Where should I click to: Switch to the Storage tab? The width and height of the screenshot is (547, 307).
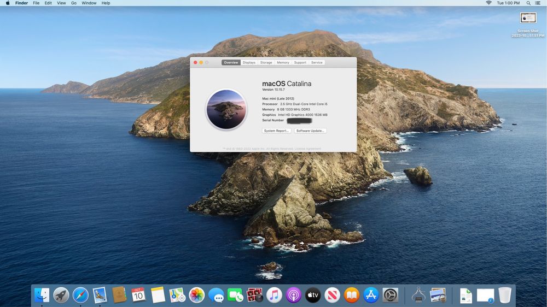point(266,62)
